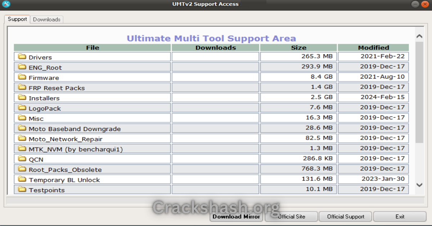
Task: Click the 8.4 GB size cell
Action: coord(299,77)
